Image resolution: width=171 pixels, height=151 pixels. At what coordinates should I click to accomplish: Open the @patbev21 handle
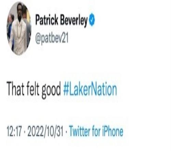tap(52, 39)
